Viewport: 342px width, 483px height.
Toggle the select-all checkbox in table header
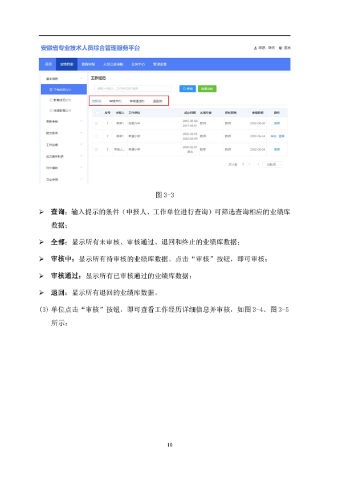coord(96,113)
